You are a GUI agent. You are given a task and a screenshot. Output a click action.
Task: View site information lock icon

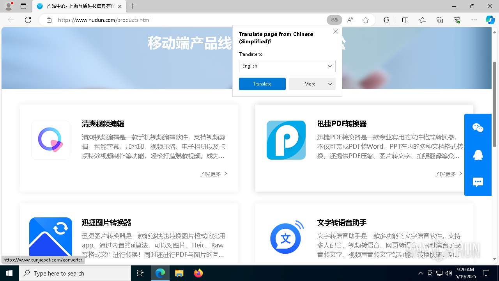coord(49,20)
